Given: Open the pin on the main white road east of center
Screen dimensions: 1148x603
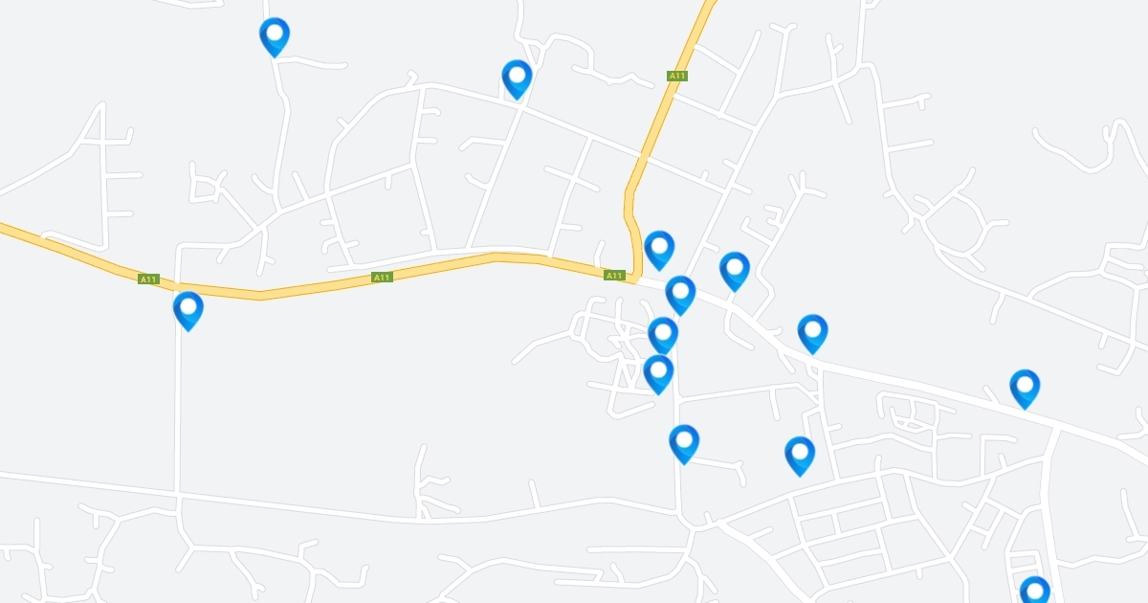Looking at the screenshot, I should pos(812,333).
